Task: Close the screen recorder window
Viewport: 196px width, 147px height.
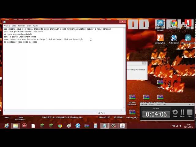Action: pos(193,104)
